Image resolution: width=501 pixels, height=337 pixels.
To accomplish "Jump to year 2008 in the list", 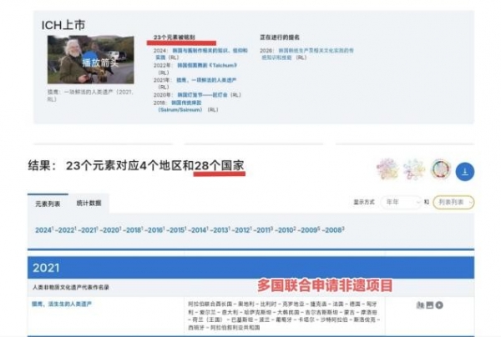I will [x=334, y=230].
